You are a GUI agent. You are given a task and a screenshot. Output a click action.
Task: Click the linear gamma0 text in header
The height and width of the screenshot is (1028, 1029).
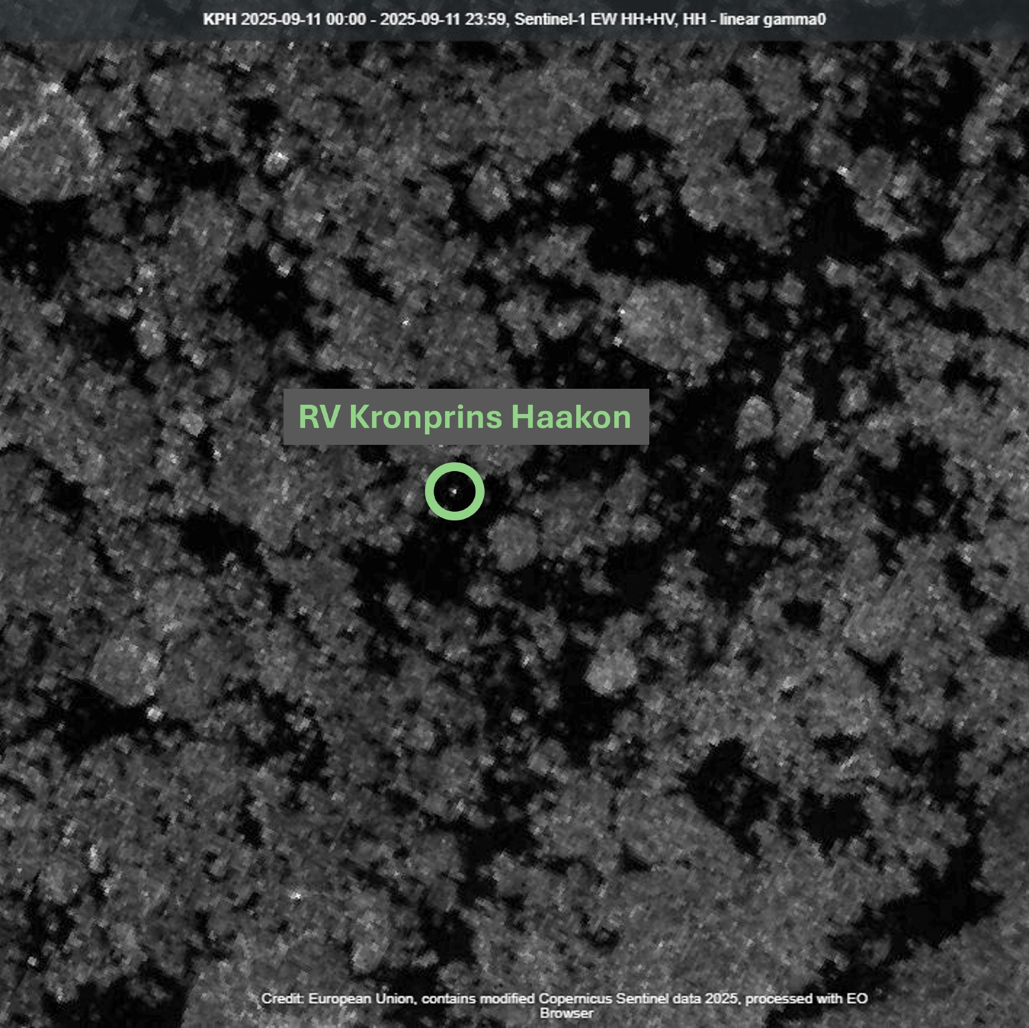[x=772, y=20]
